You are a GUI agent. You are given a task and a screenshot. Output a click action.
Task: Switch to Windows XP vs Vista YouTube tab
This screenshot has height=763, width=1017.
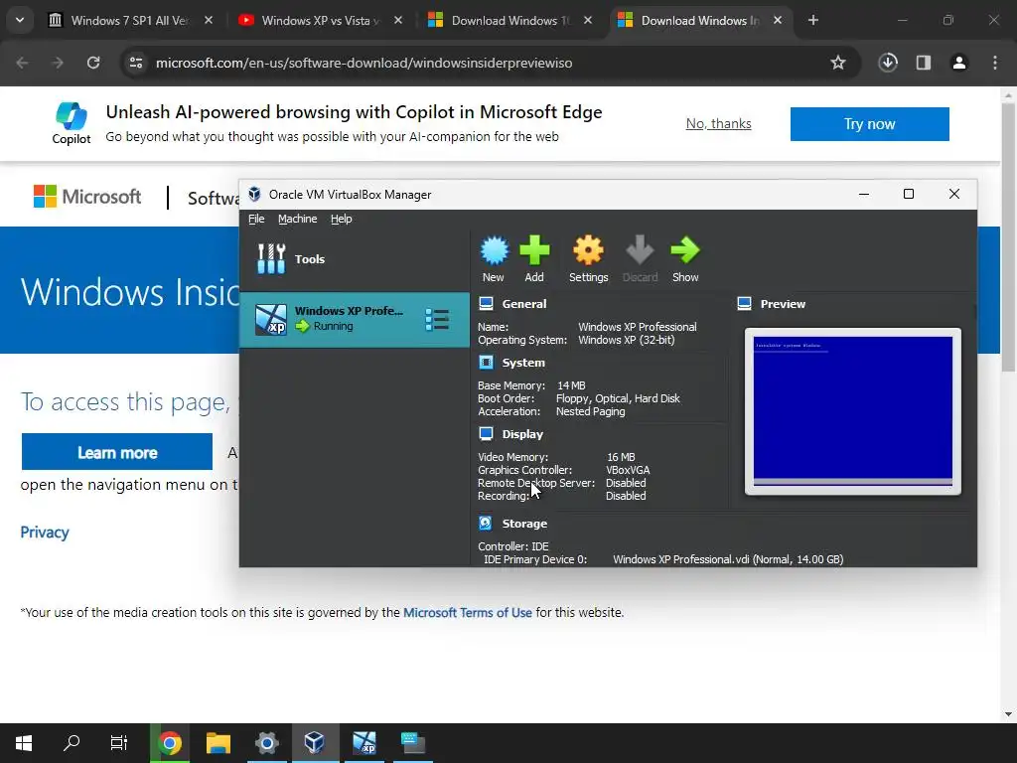coord(319,21)
